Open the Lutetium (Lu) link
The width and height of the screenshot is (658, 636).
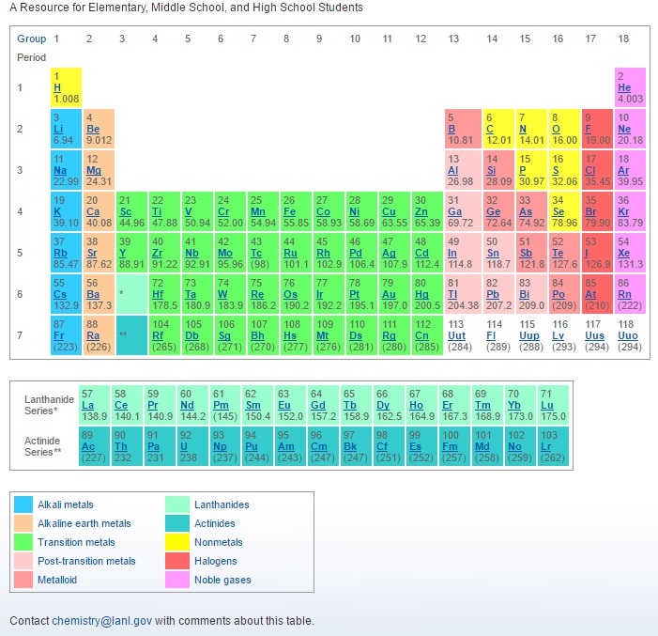coord(547,405)
